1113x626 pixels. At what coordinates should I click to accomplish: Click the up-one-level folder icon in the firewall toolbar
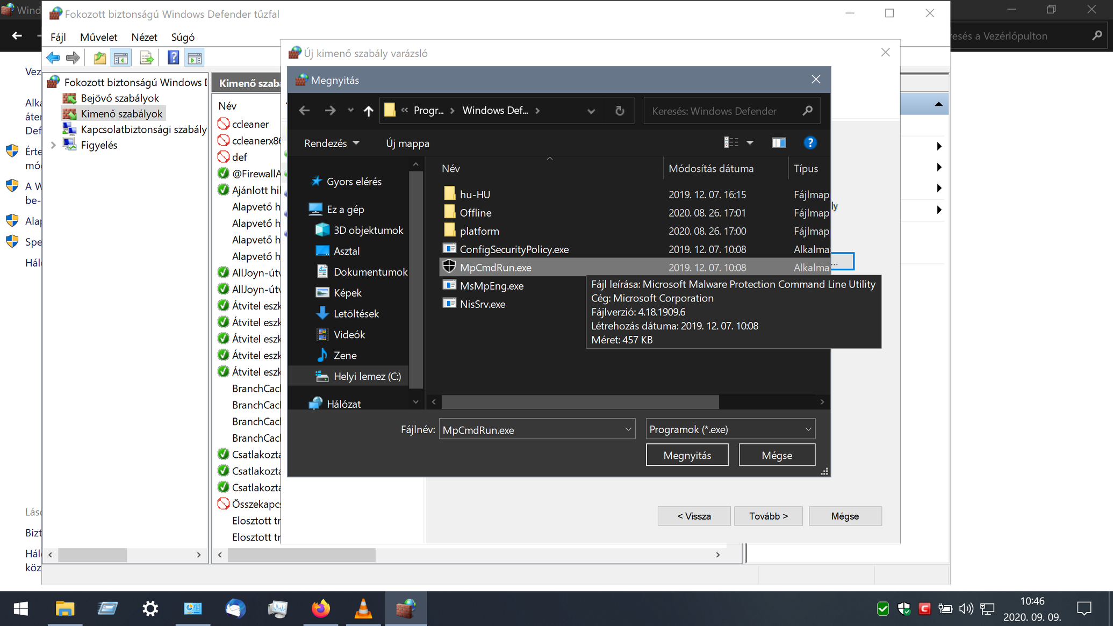99,58
